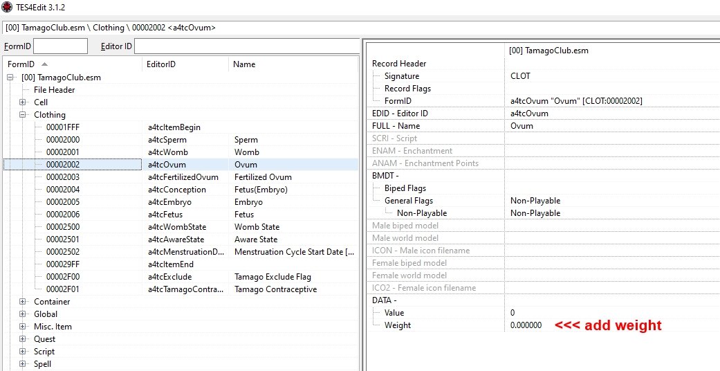Sort the tree by FormID column header
Image resolution: width=720 pixels, height=371 pixels.
tap(73, 64)
